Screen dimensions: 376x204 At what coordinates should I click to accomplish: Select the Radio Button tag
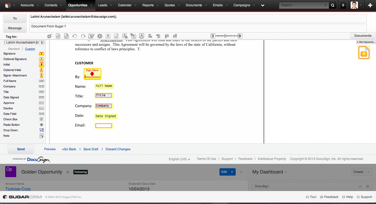[42, 125]
